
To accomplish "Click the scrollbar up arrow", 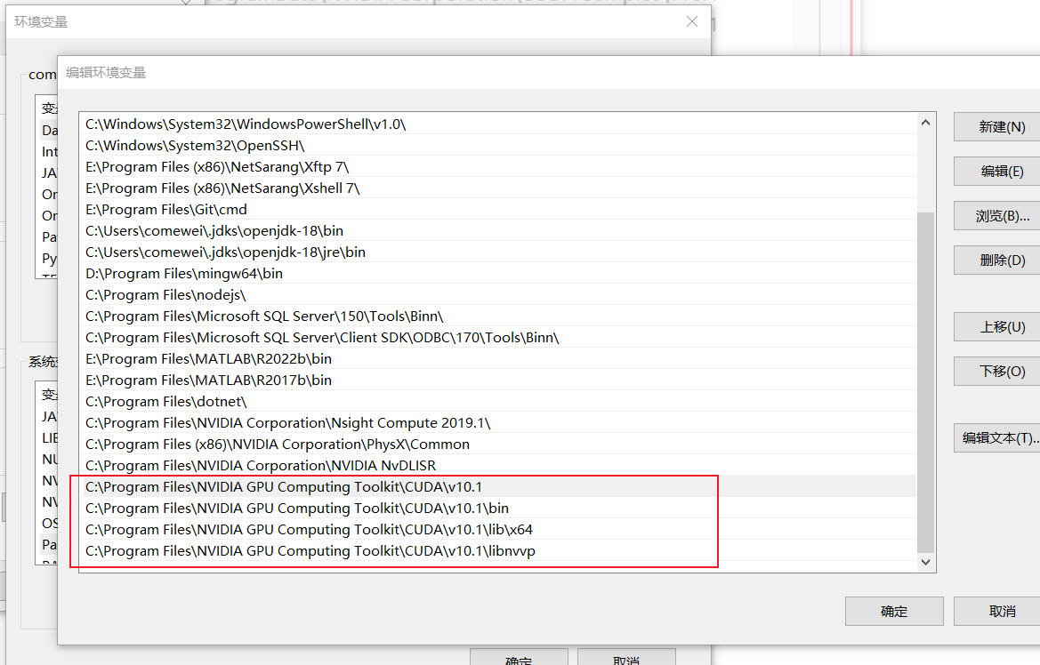I will click(925, 122).
